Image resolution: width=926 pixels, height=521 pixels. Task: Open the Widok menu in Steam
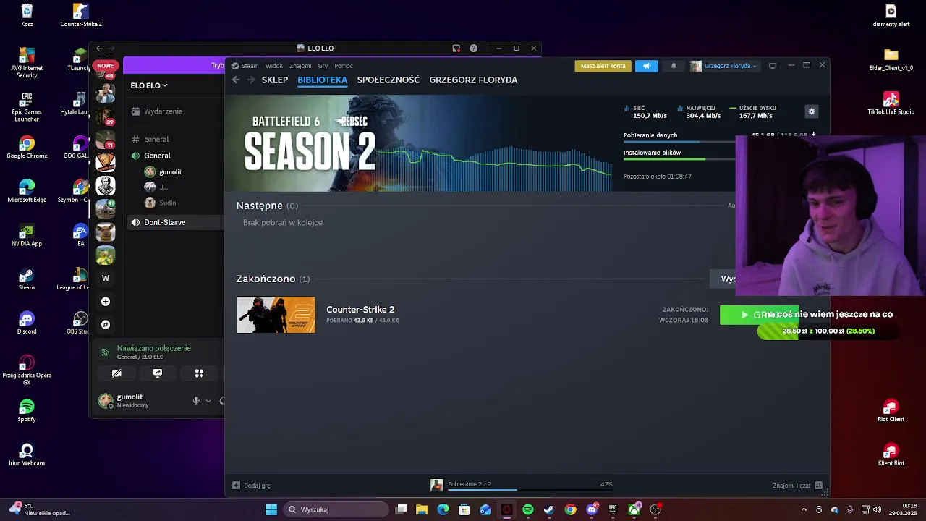pos(274,66)
